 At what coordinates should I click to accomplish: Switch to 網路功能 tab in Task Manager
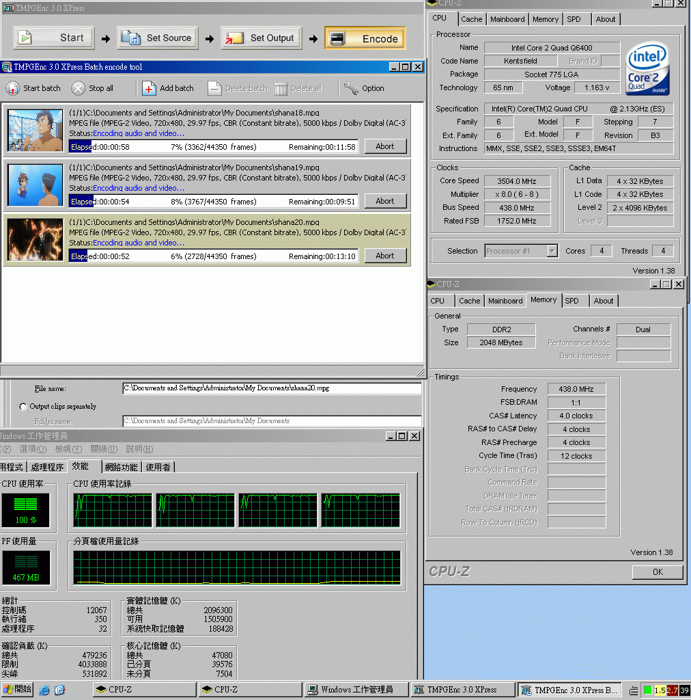pyautogui.click(x=121, y=467)
